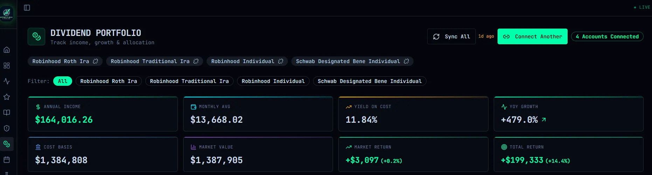Click the bar chart icon on Market Value card
Image resolution: width=652 pixels, height=175 pixels.
coord(193,147)
